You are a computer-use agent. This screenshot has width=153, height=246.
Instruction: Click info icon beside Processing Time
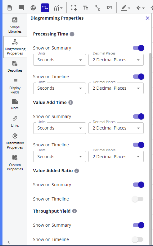(x=72, y=34)
